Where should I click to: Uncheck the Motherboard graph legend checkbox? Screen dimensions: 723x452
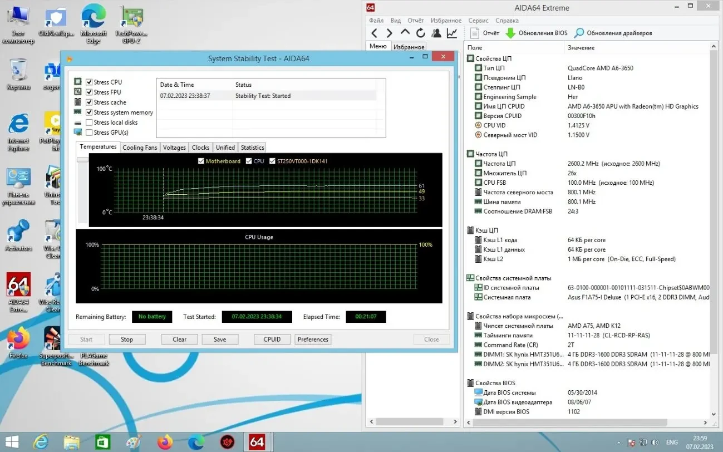[201, 161]
